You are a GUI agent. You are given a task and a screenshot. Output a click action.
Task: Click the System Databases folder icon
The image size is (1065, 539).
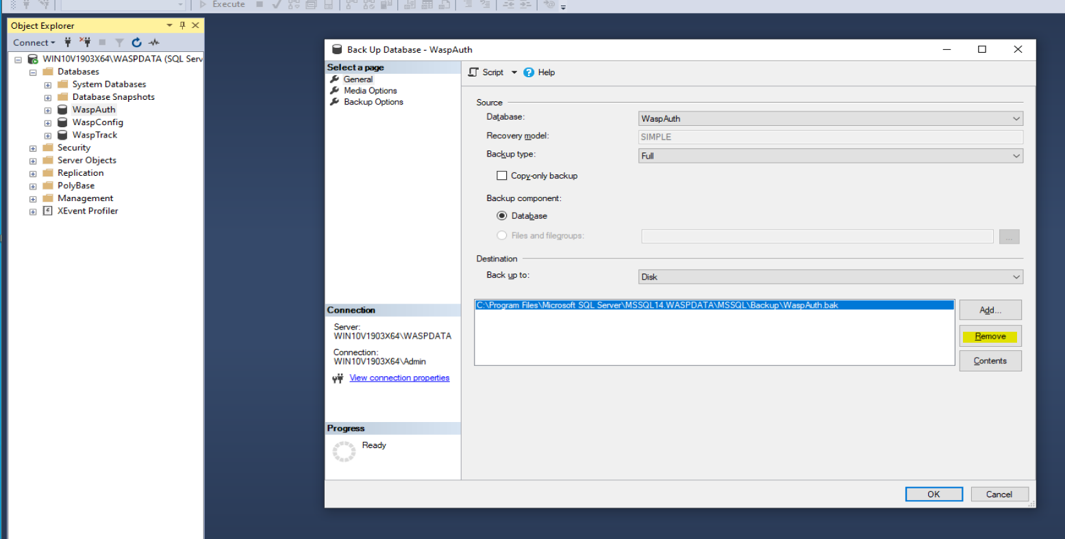click(x=63, y=84)
